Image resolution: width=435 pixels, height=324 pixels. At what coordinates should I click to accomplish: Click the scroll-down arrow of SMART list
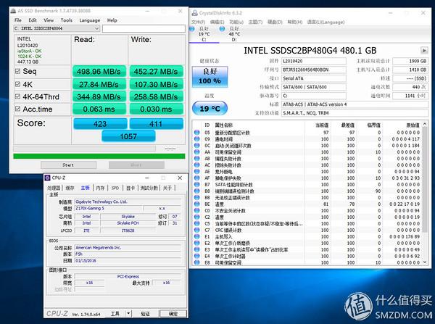[424, 262]
